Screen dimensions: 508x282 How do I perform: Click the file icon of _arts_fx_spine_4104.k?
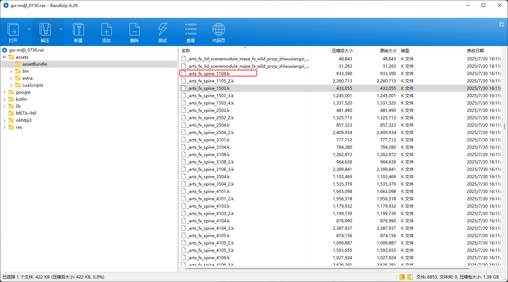point(183,221)
